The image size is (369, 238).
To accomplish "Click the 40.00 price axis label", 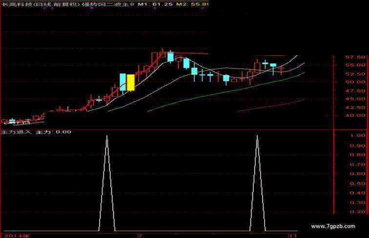I will pyautogui.click(x=355, y=115).
